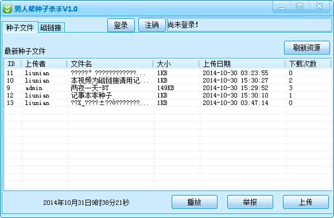Click the green app logo in title bar
This screenshot has height=218, width=334.
[x=7, y=9]
